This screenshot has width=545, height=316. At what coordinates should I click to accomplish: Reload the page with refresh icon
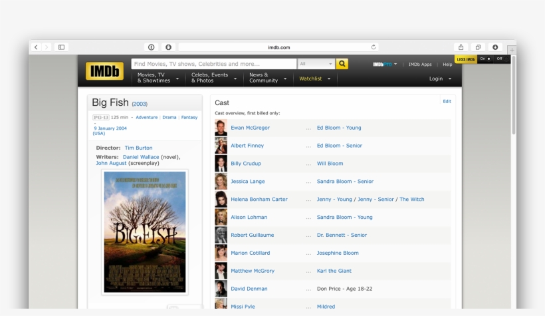point(374,47)
